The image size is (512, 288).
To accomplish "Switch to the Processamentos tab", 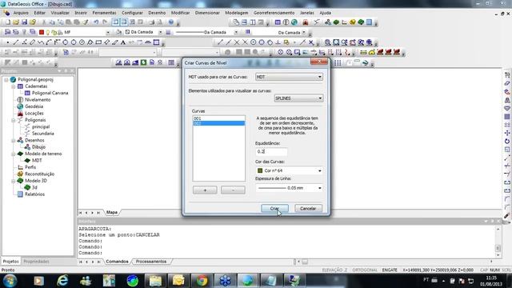I will tap(151, 262).
